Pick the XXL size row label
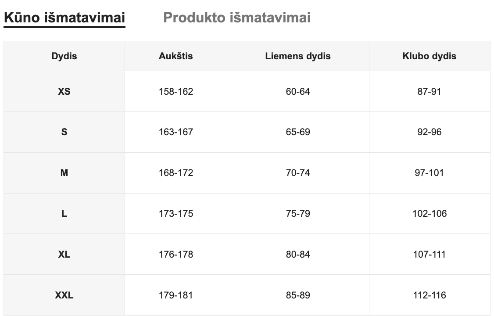 coord(64,295)
